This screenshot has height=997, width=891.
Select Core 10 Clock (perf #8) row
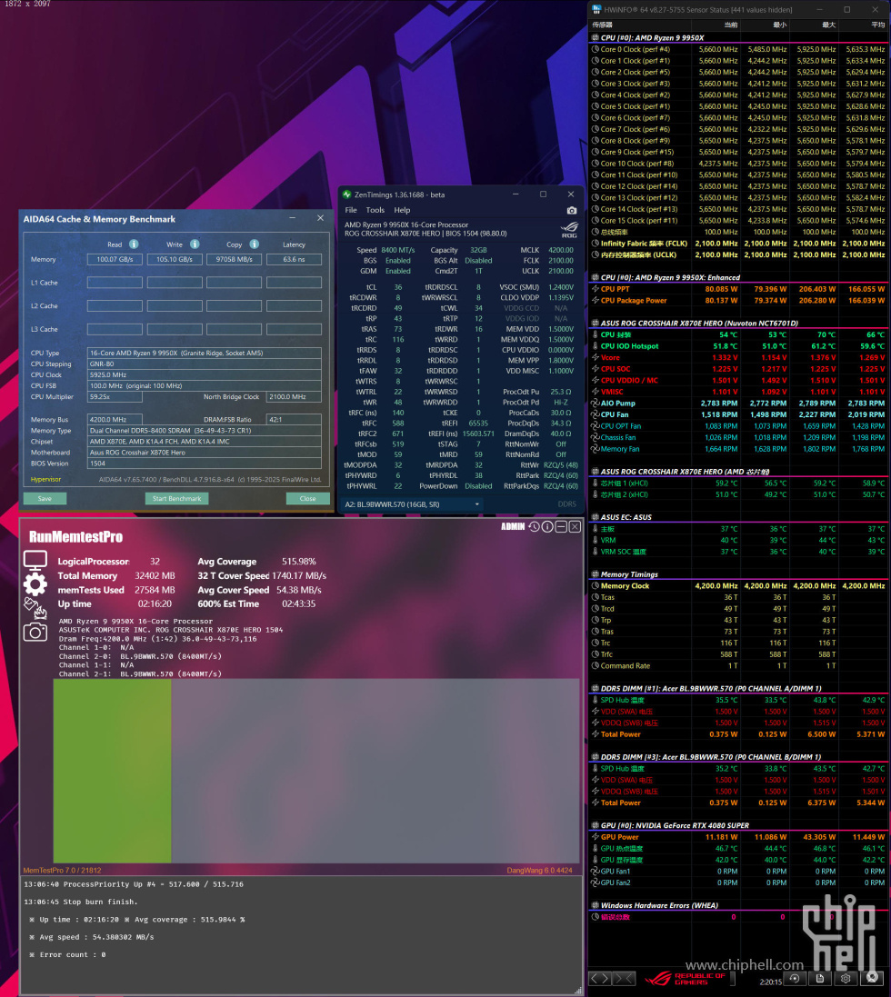739,164
